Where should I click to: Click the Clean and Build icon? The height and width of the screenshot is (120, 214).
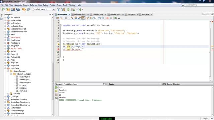pyautogui.click(x=63, y=10)
